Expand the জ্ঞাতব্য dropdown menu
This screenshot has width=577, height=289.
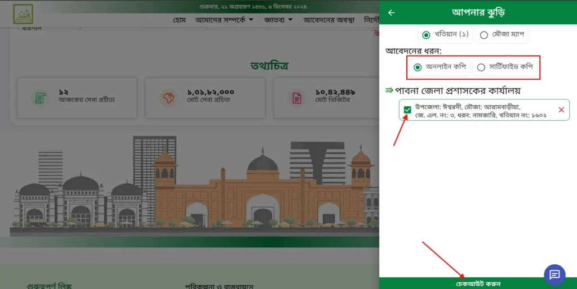coord(278,20)
